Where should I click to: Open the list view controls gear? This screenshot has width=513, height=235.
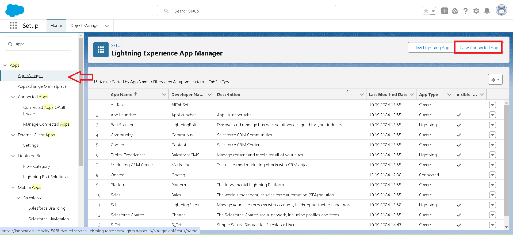[495, 79]
